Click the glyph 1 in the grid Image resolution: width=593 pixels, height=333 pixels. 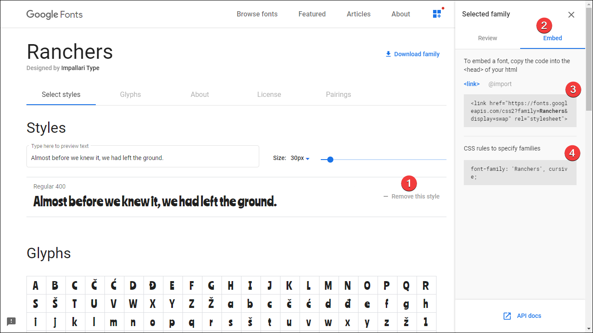426,322
